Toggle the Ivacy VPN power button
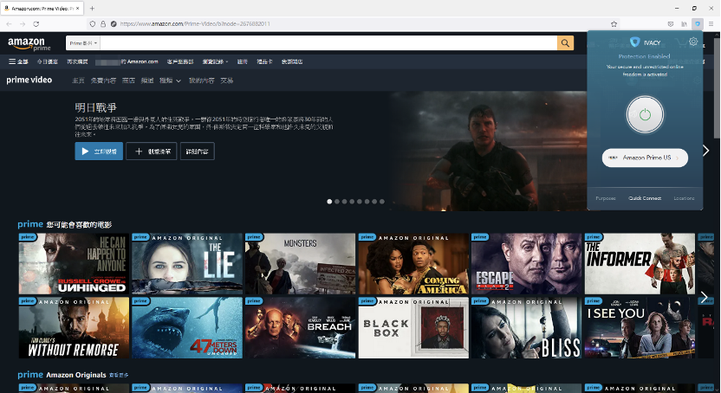 pos(644,114)
